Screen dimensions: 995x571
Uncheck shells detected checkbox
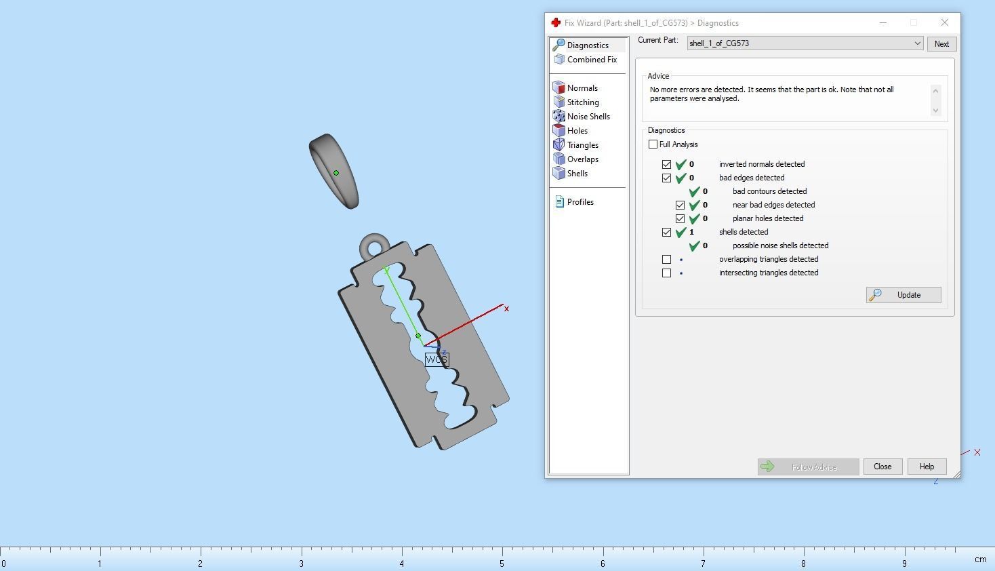coord(667,233)
